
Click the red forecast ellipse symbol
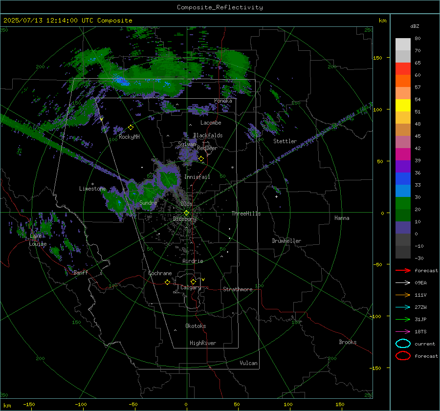click(403, 356)
